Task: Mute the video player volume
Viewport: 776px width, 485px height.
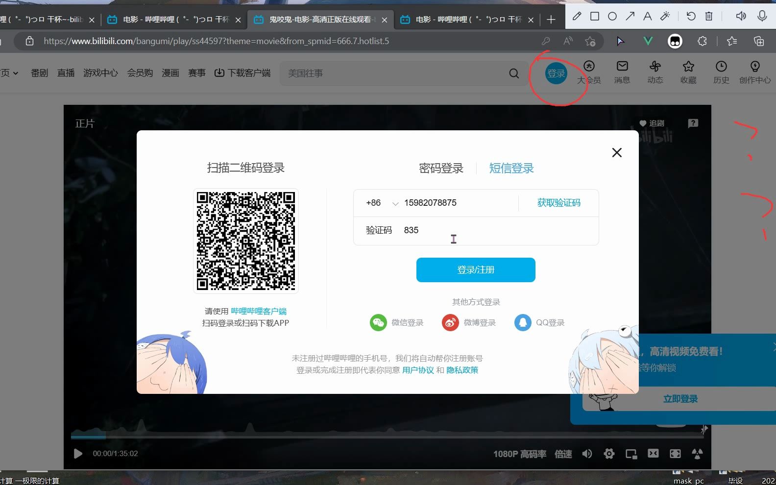Action: tap(587, 454)
